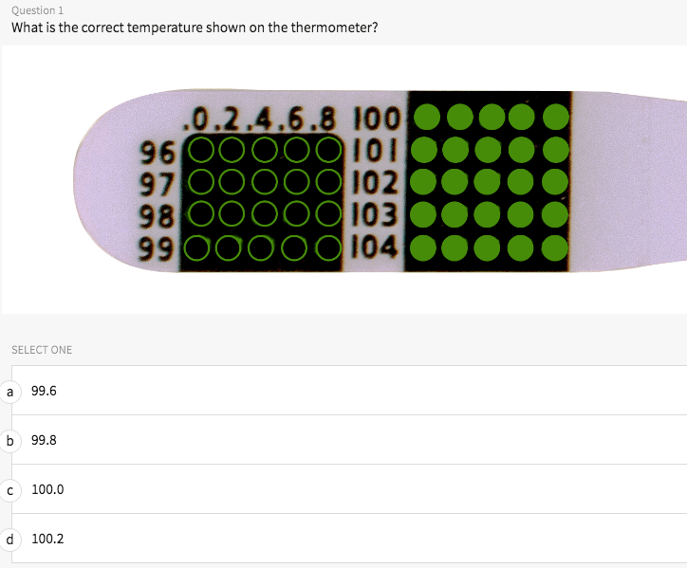687x568 pixels.
Task: Choose the answer choice letter b
Action: point(10,440)
